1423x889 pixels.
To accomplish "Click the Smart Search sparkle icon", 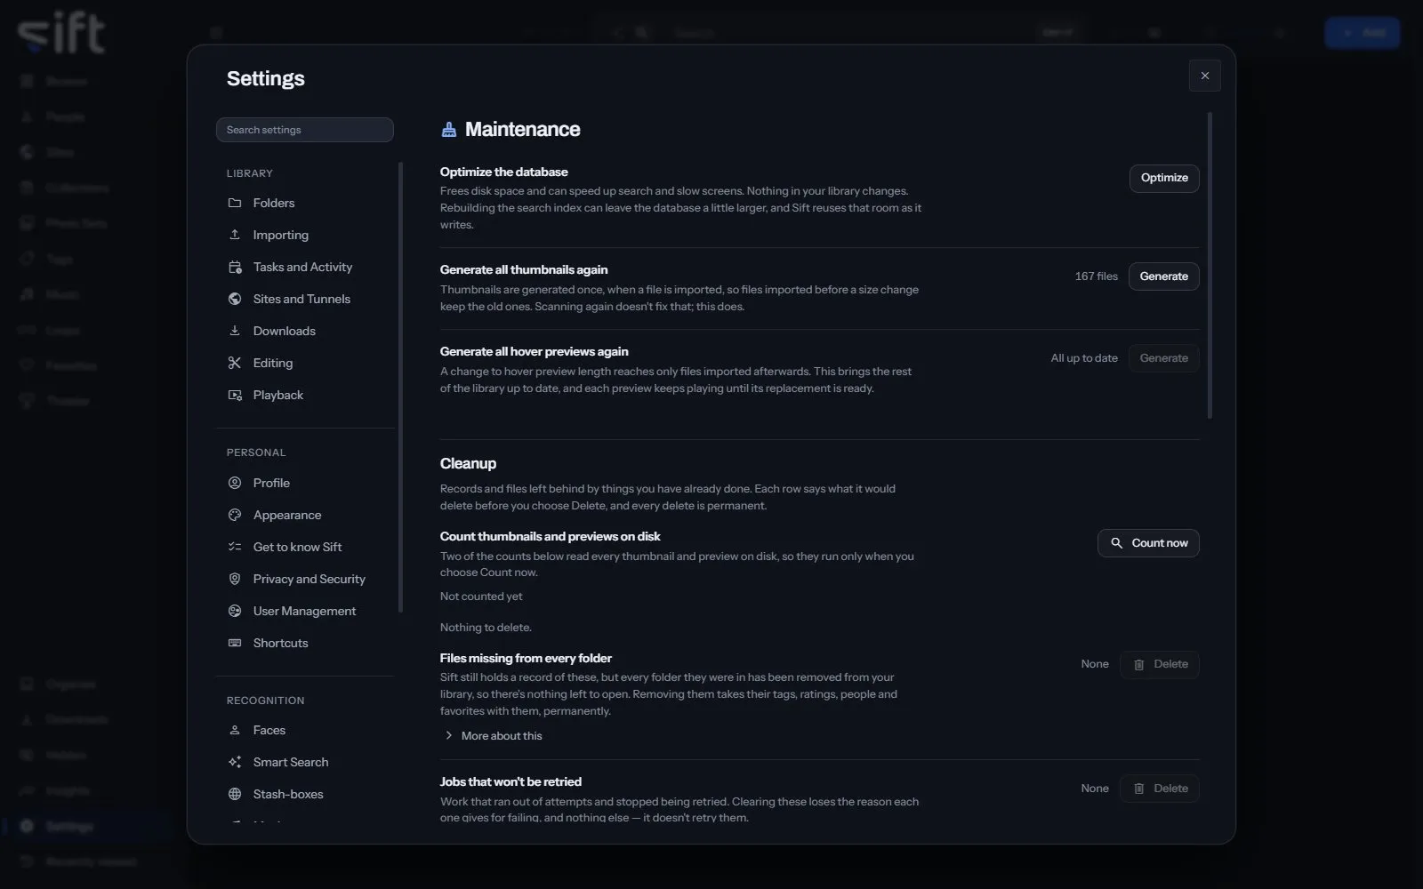I will pos(235,762).
